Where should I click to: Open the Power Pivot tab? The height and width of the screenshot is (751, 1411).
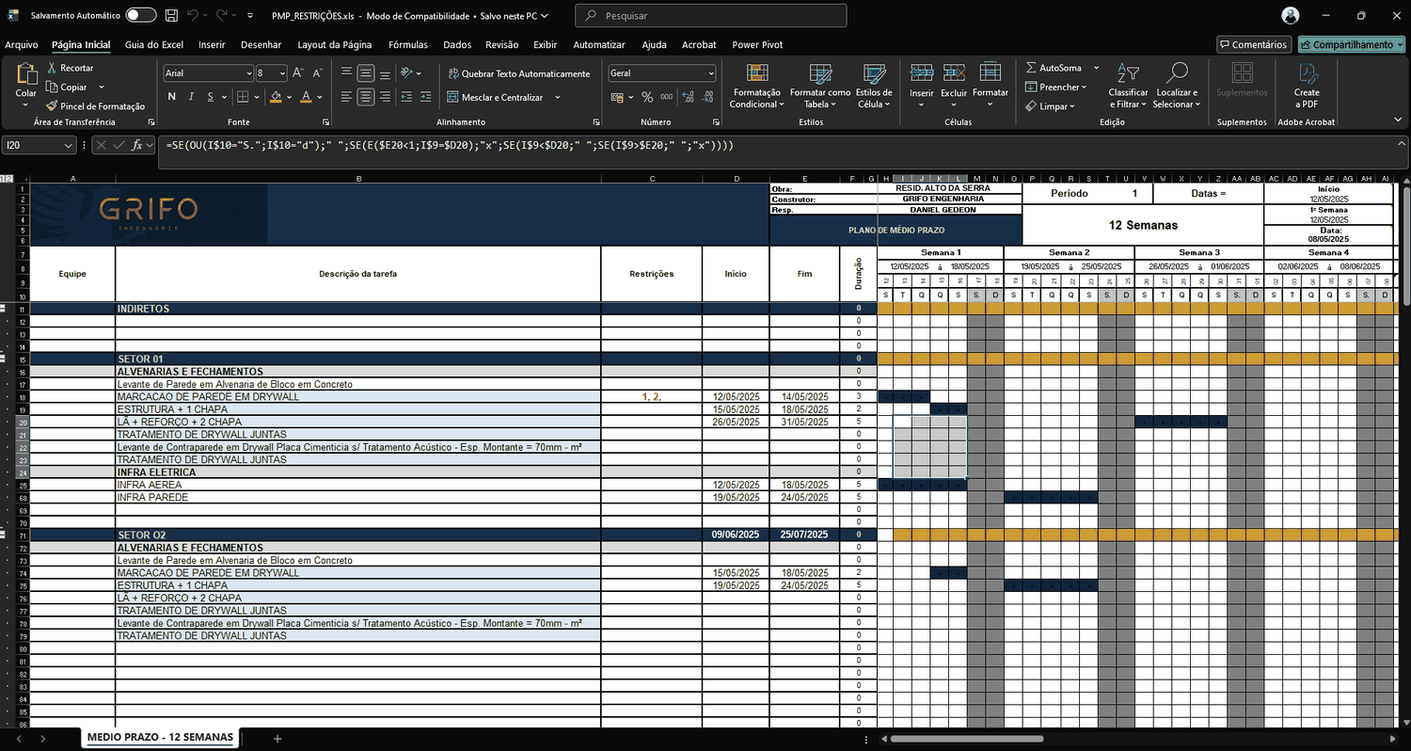(757, 44)
